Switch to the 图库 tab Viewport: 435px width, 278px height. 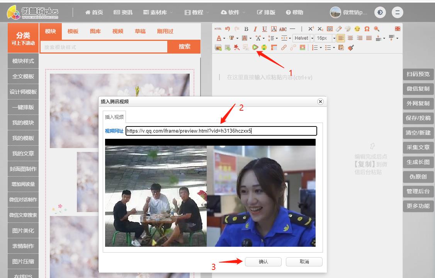[x=95, y=31]
